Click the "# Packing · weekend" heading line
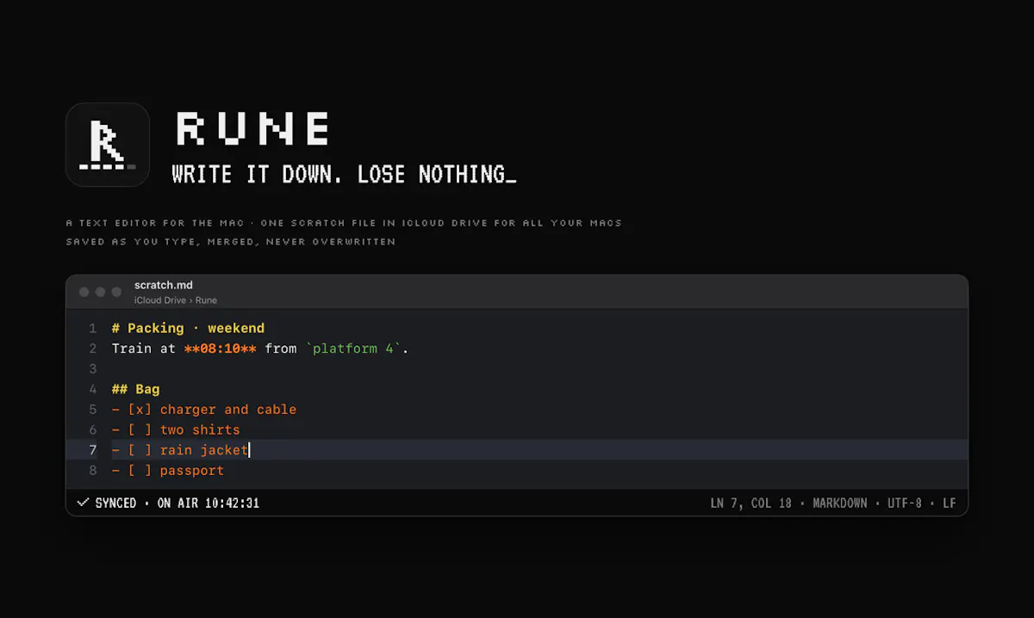This screenshot has width=1034, height=618. (x=188, y=328)
